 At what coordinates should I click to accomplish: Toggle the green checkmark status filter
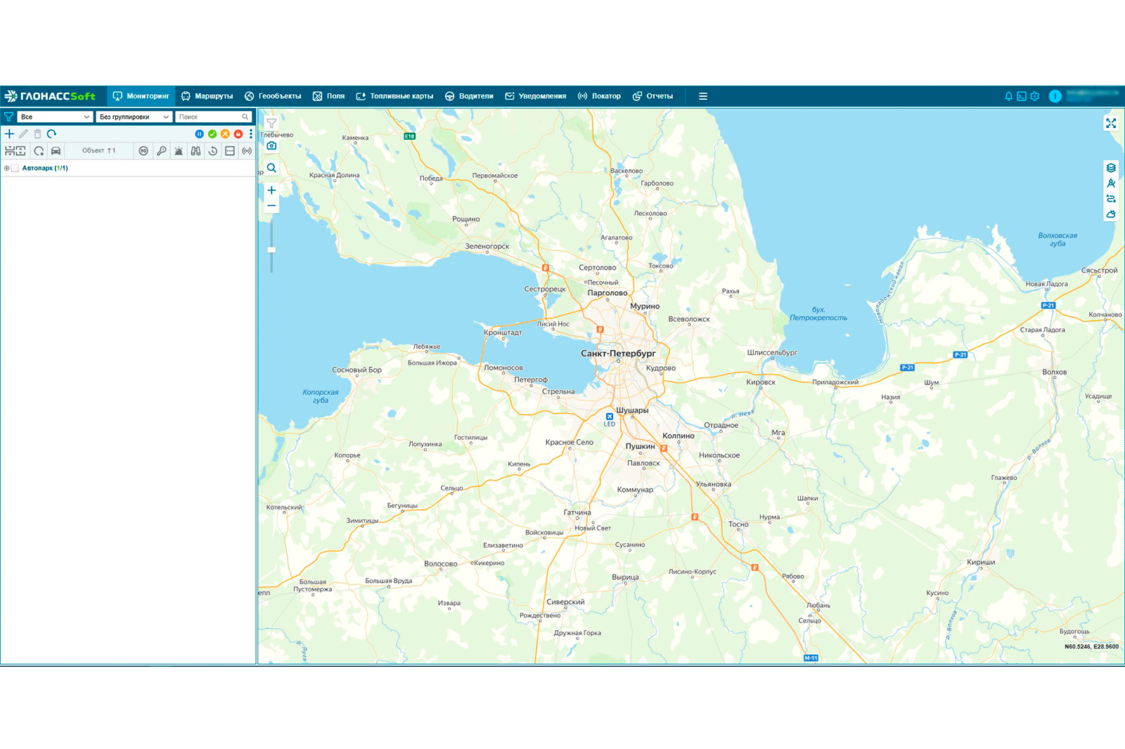212,133
